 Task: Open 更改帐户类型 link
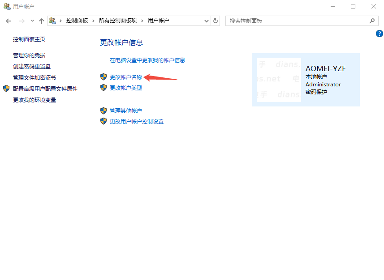point(126,88)
